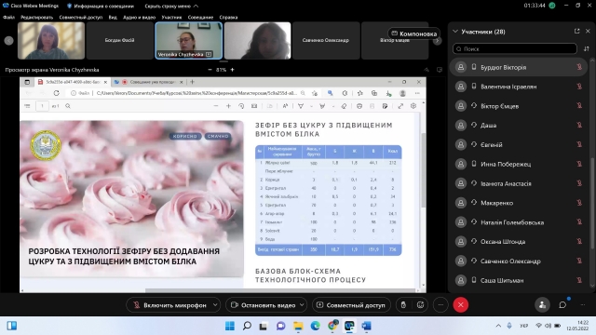This screenshot has height=335, width=596.
Task: Open the Аудио и видео menu
Action: [139, 17]
